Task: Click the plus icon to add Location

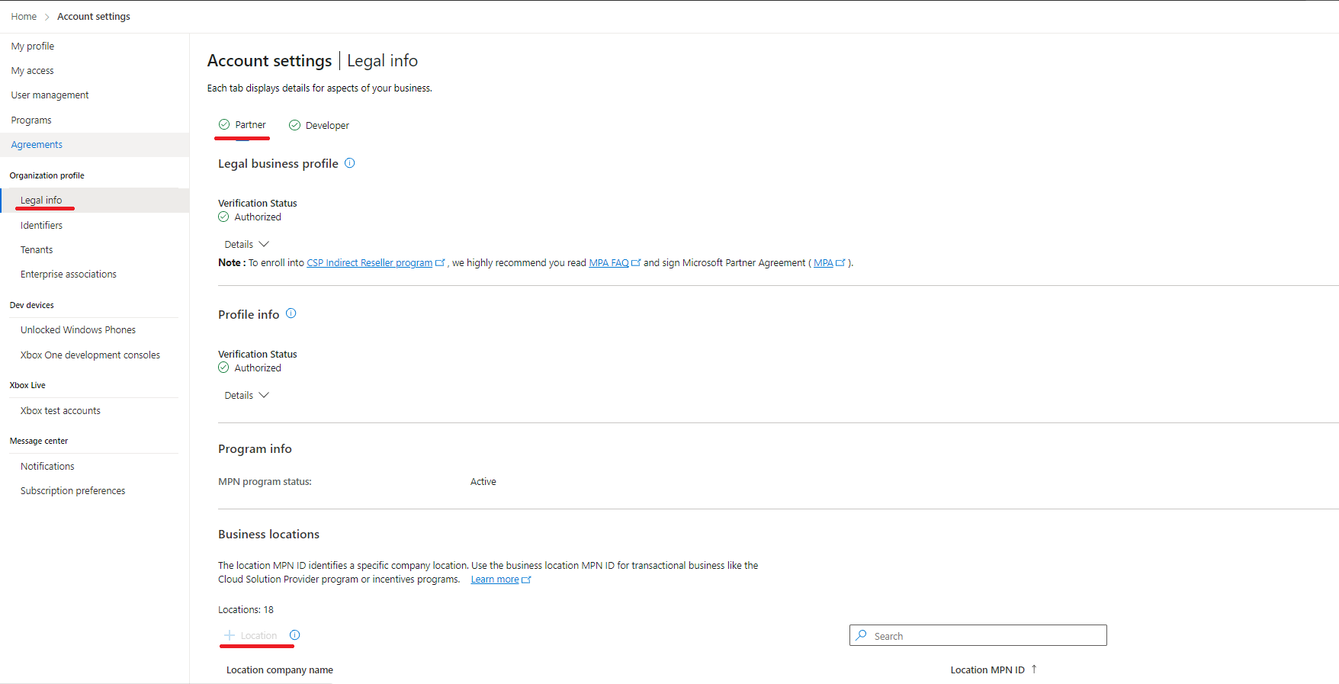Action: click(x=230, y=635)
